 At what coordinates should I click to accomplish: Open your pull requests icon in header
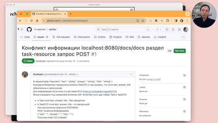pyautogui.click(x=173, y=29)
